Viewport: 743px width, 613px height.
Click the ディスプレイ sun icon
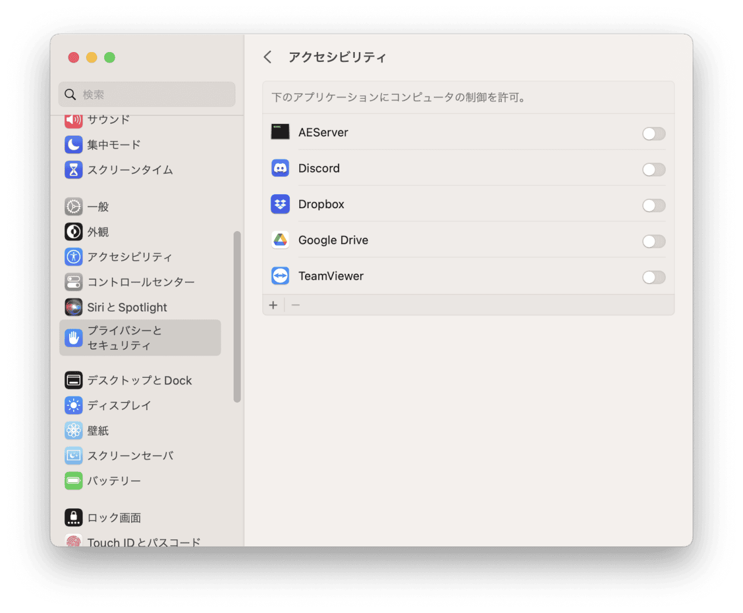coord(74,405)
